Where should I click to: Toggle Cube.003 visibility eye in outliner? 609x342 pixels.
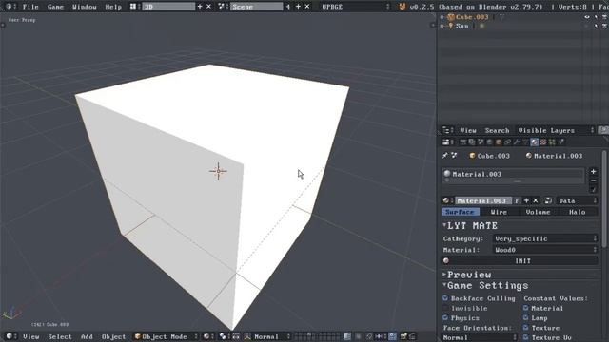(587, 17)
